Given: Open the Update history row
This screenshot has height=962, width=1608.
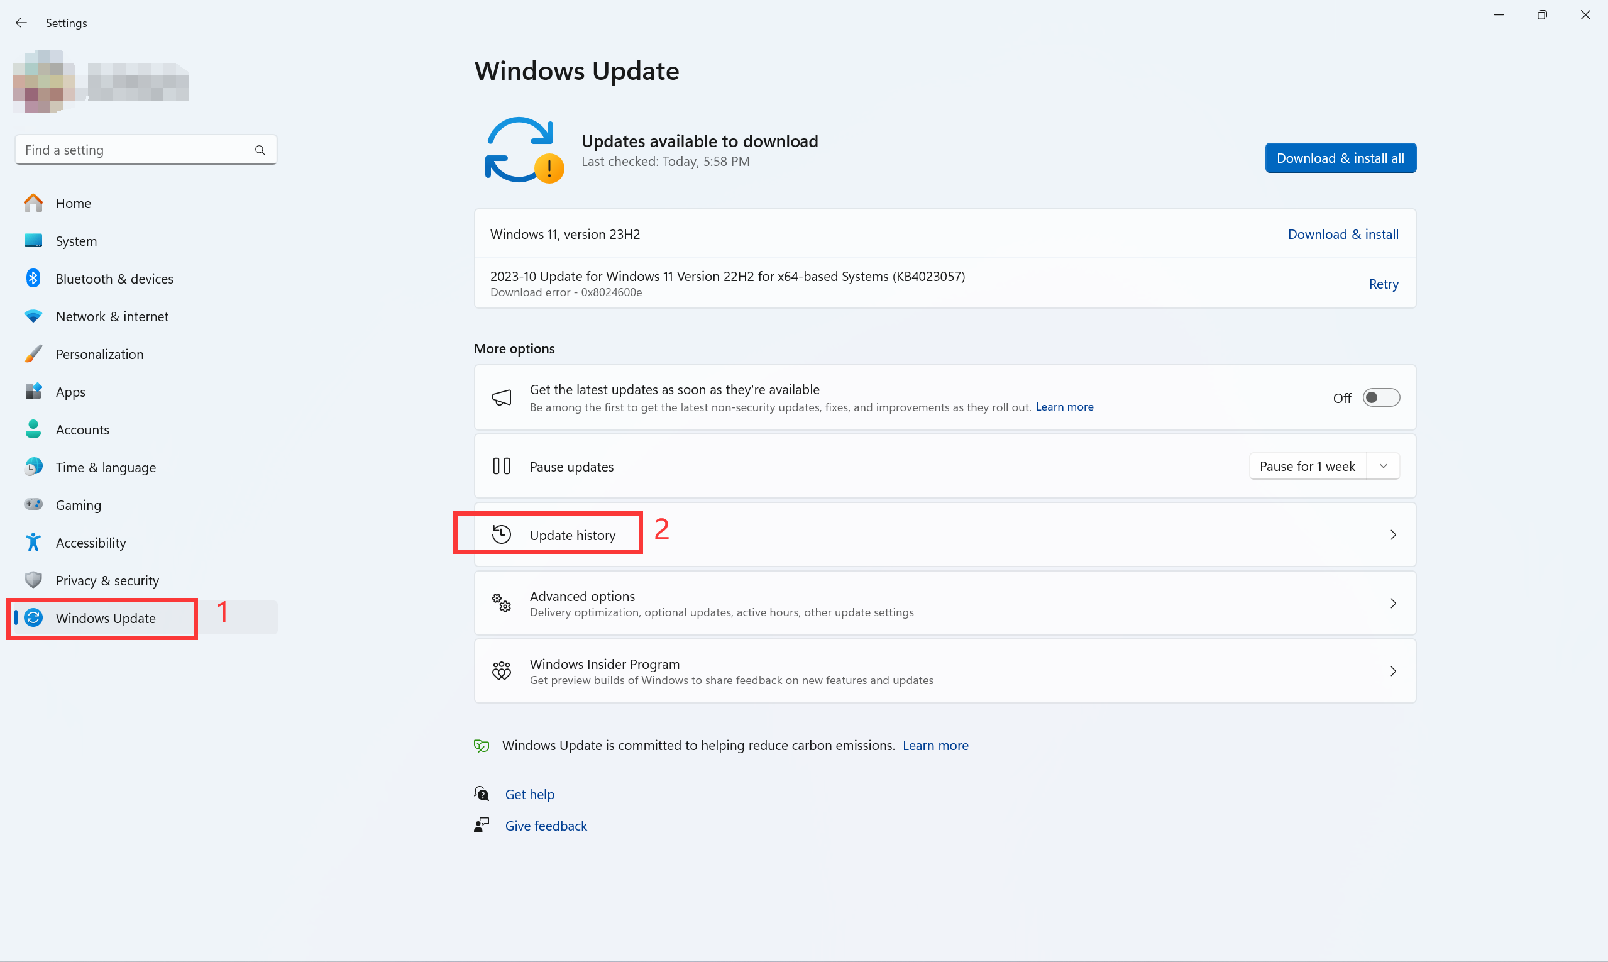Looking at the screenshot, I should click(945, 535).
